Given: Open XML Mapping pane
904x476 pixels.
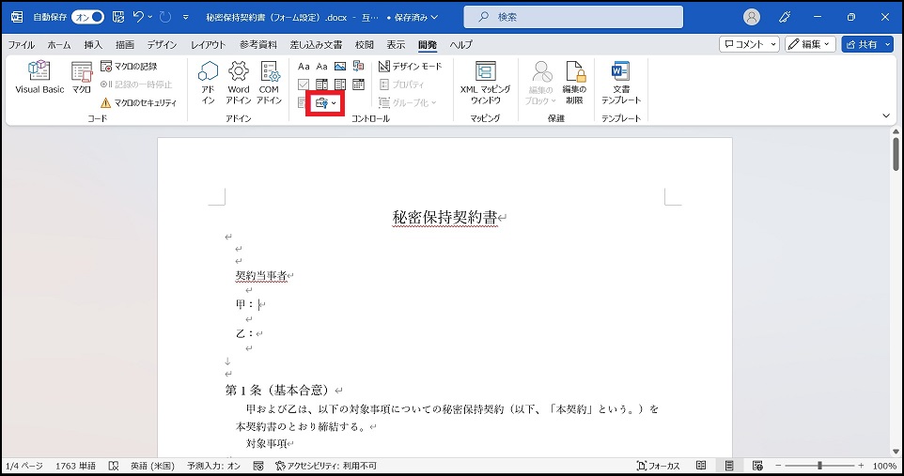Looking at the screenshot, I should [486, 83].
